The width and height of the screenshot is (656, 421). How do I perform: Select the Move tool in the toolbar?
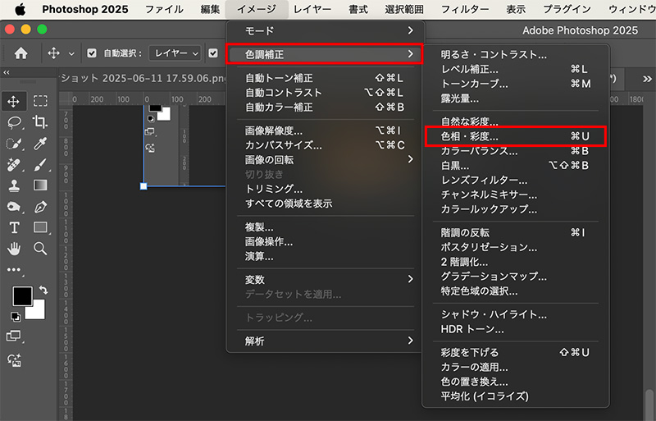[x=13, y=102]
